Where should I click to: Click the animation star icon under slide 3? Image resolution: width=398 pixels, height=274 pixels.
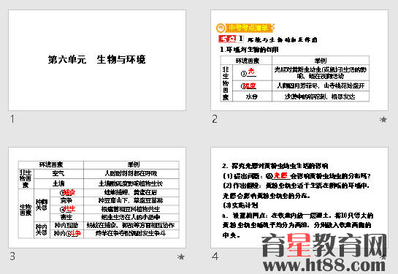(x=180, y=256)
